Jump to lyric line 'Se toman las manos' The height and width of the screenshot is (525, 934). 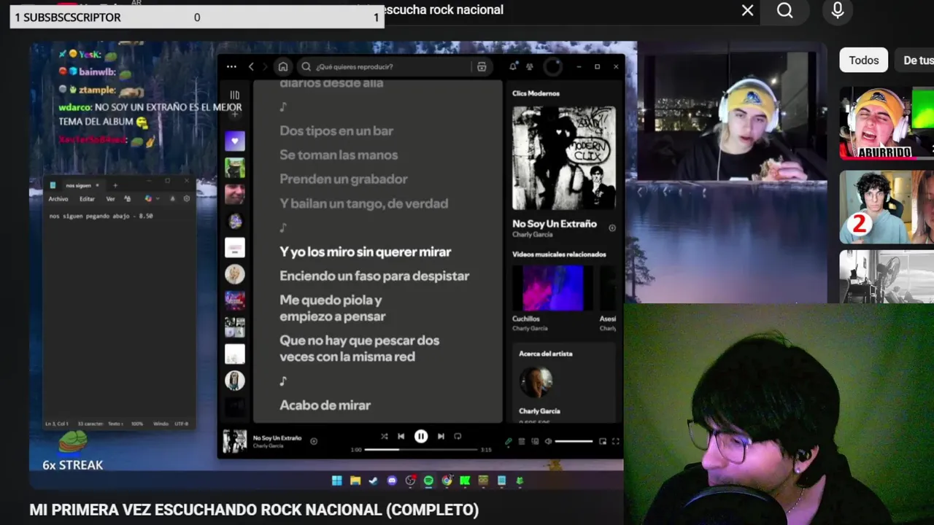pos(339,155)
